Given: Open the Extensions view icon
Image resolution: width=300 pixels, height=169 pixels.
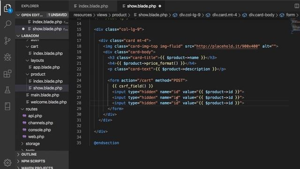Looking at the screenshot, I should [x=7, y=74].
